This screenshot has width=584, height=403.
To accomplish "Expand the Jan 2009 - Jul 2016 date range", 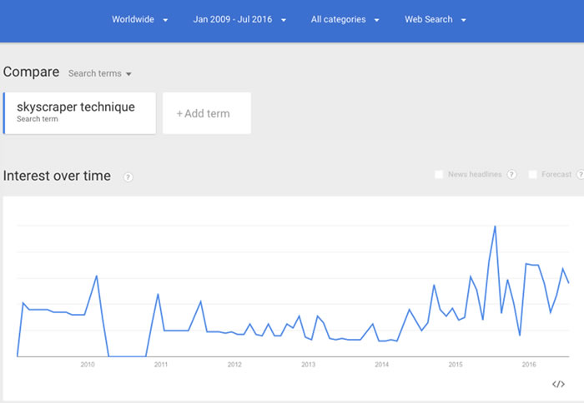I will coord(239,20).
